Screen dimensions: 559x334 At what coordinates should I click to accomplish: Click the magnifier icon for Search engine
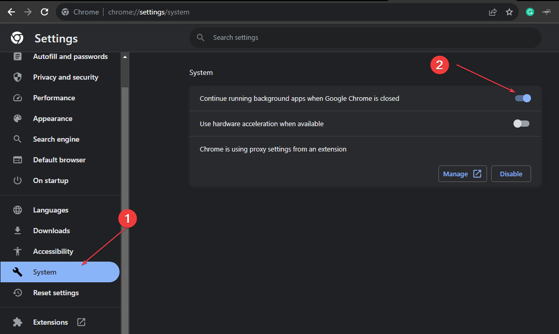point(18,139)
